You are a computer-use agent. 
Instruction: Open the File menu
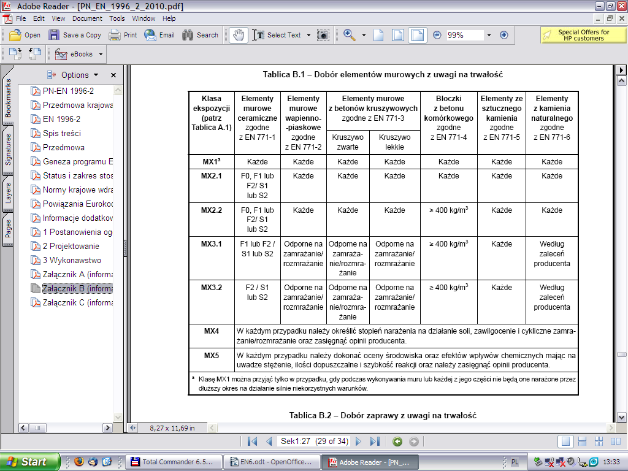[x=21, y=18]
